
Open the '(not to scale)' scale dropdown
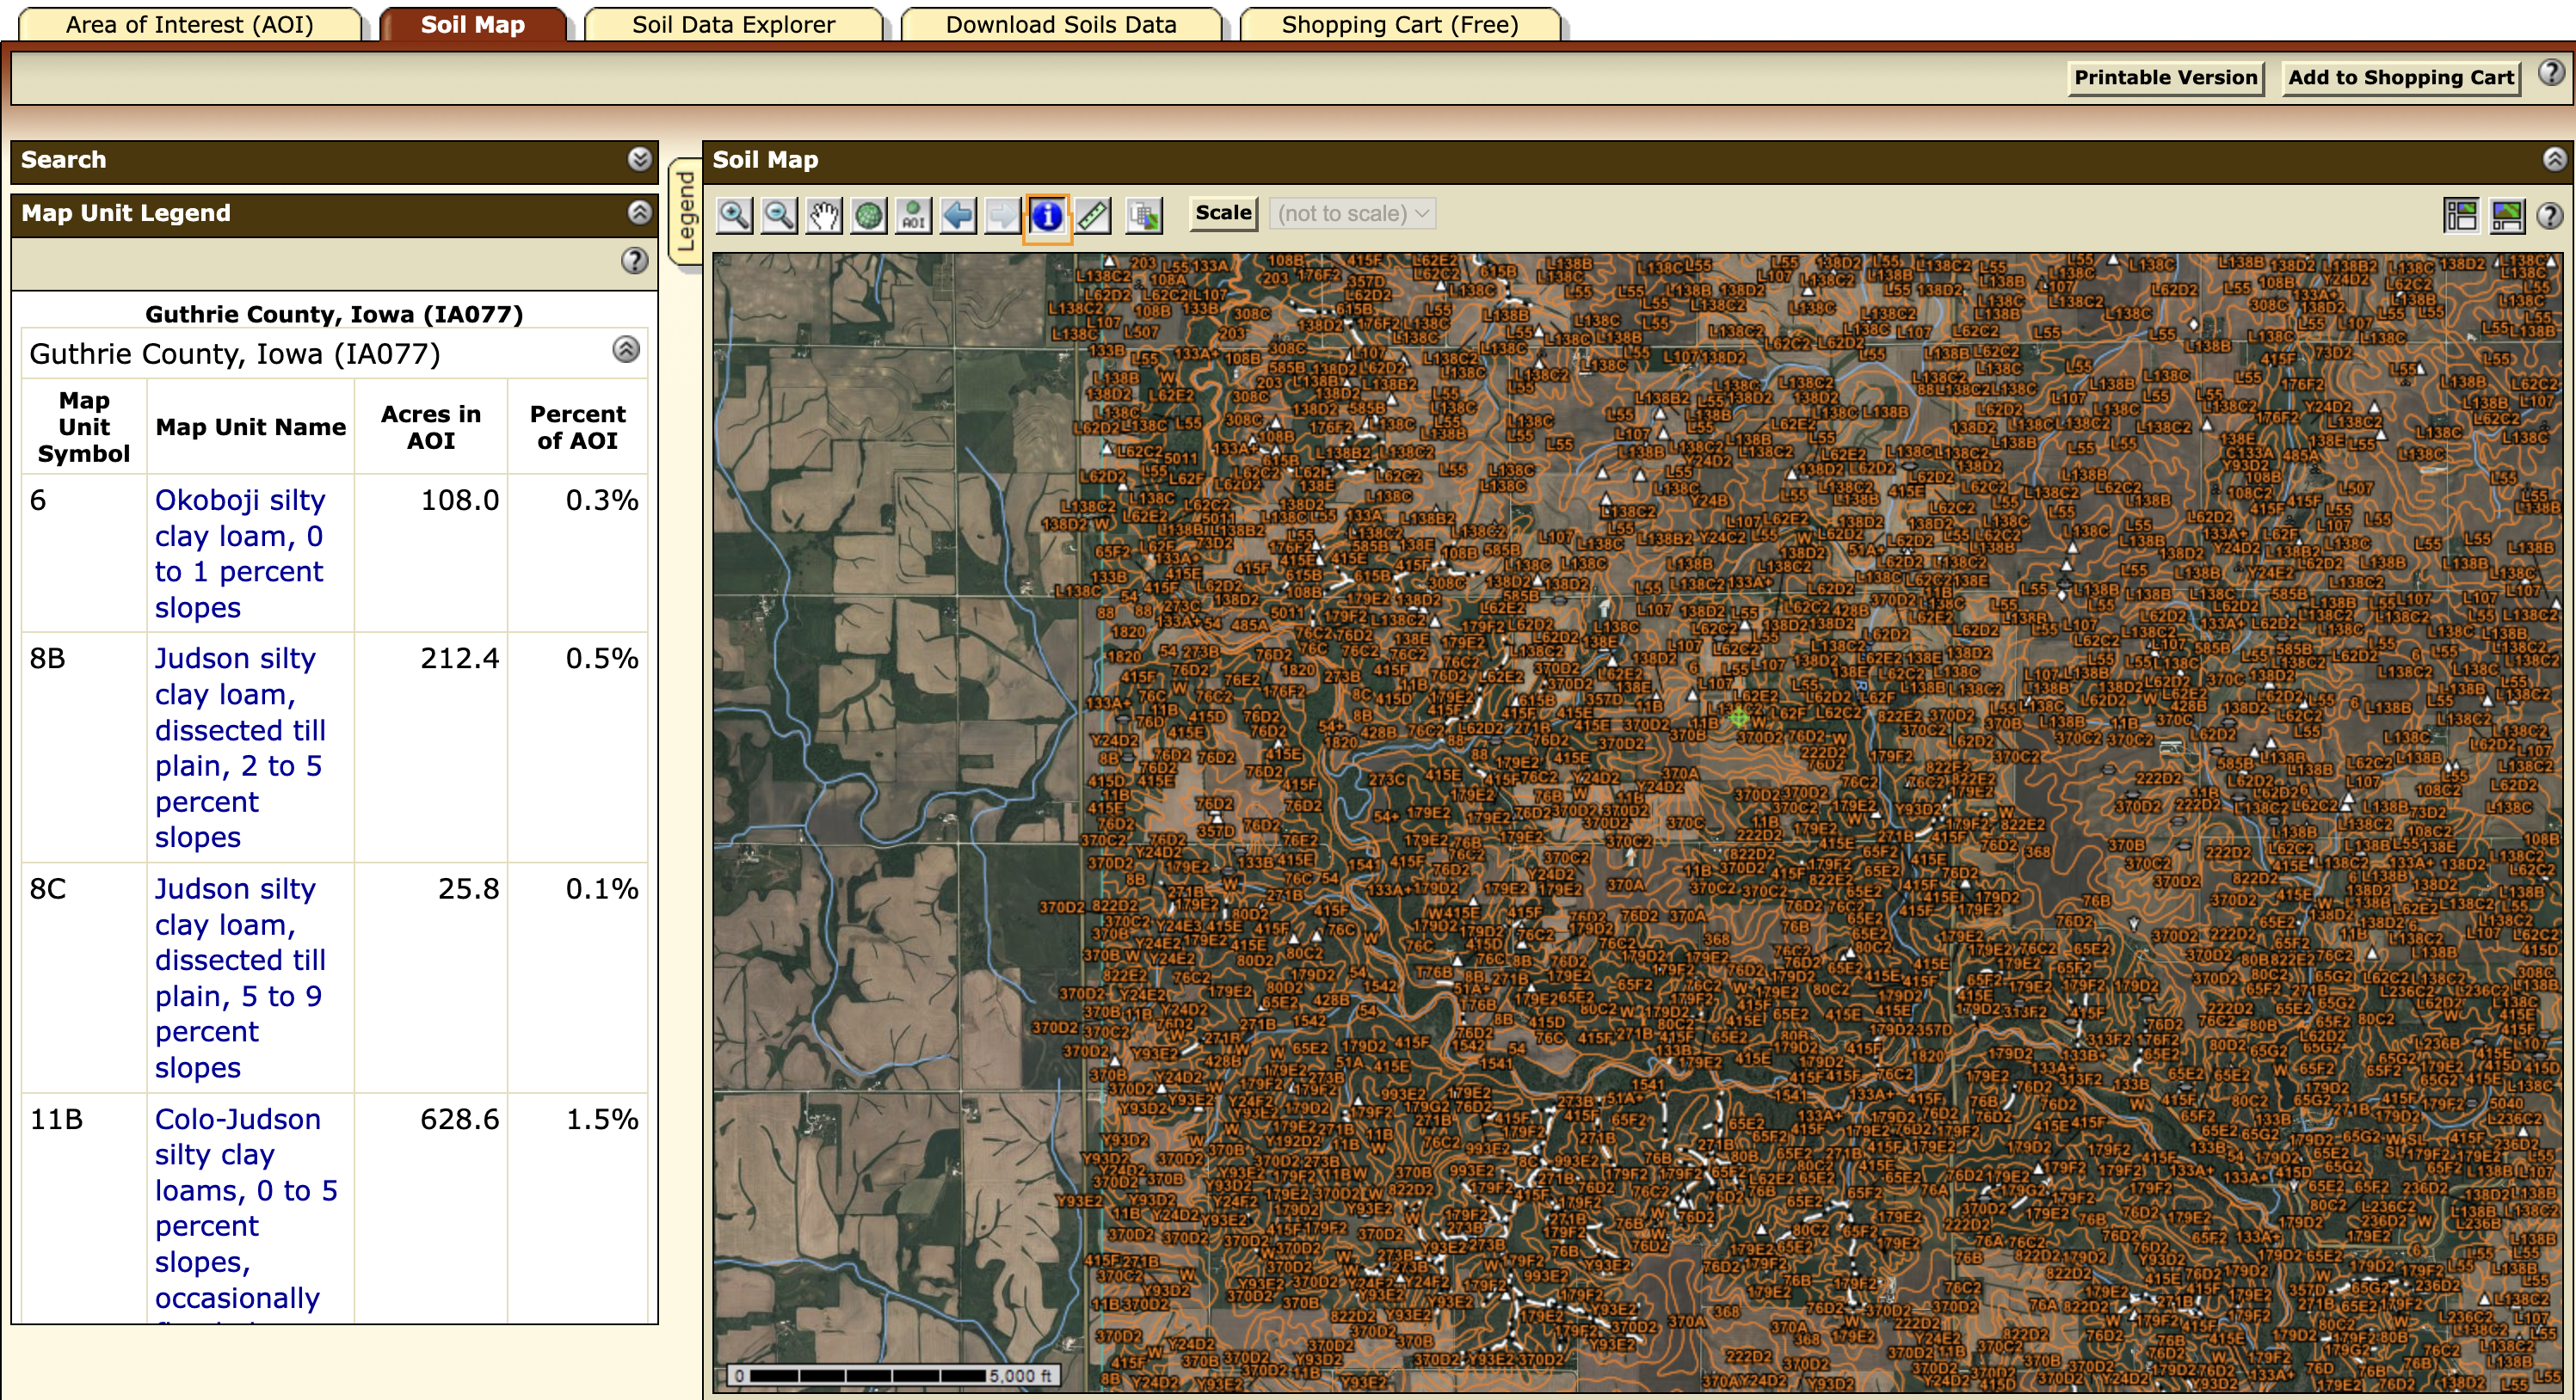[x=1352, y=213]
